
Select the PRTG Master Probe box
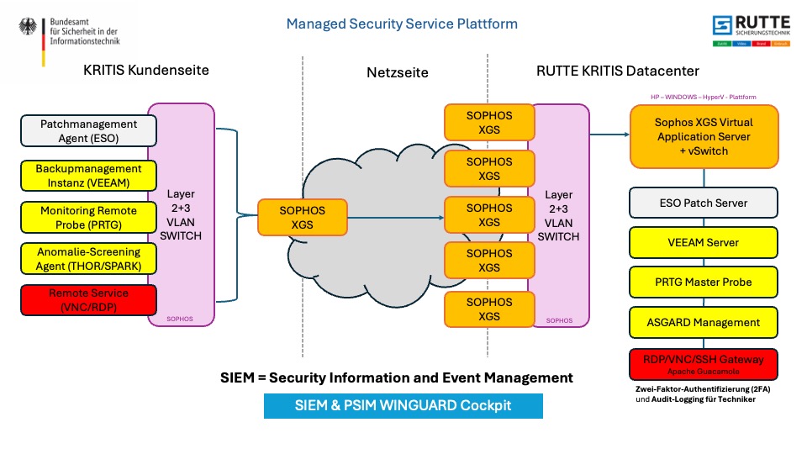(x=704, y=282)
